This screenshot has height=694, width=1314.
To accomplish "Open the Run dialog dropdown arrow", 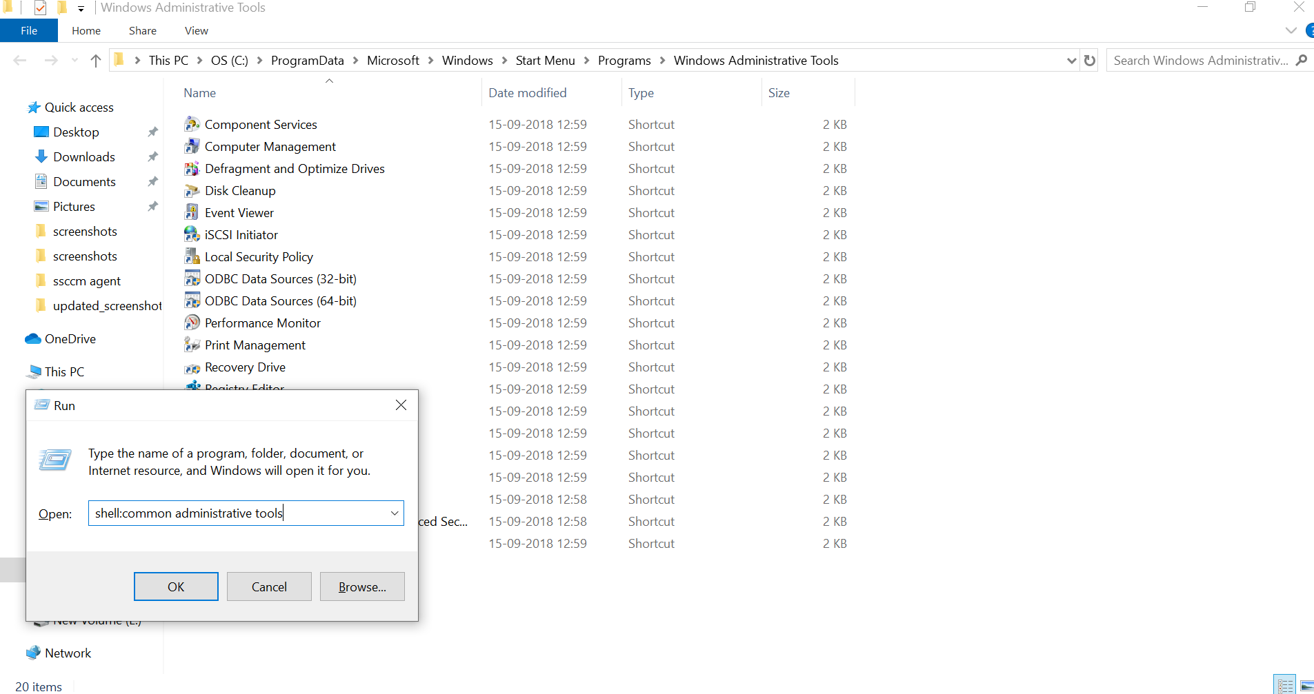I will (394, 513).
